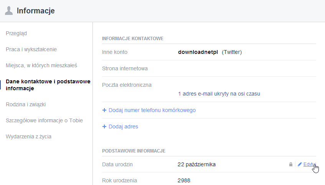Open the hidden e-mail address link
The height and width of the screenshot is (185, 325).
point(219,94)
